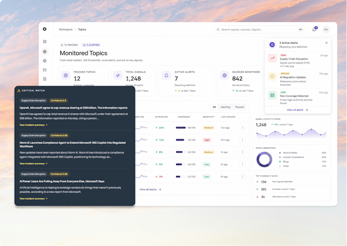Open the globe sources icon in sidebar
Viewport: 347px width, 246px height.
click(45, 61)
